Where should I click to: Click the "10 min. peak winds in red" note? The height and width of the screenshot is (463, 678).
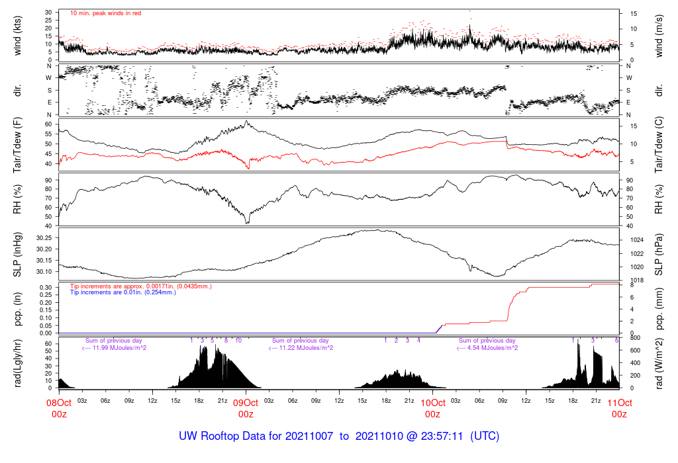tap(105, 13)
